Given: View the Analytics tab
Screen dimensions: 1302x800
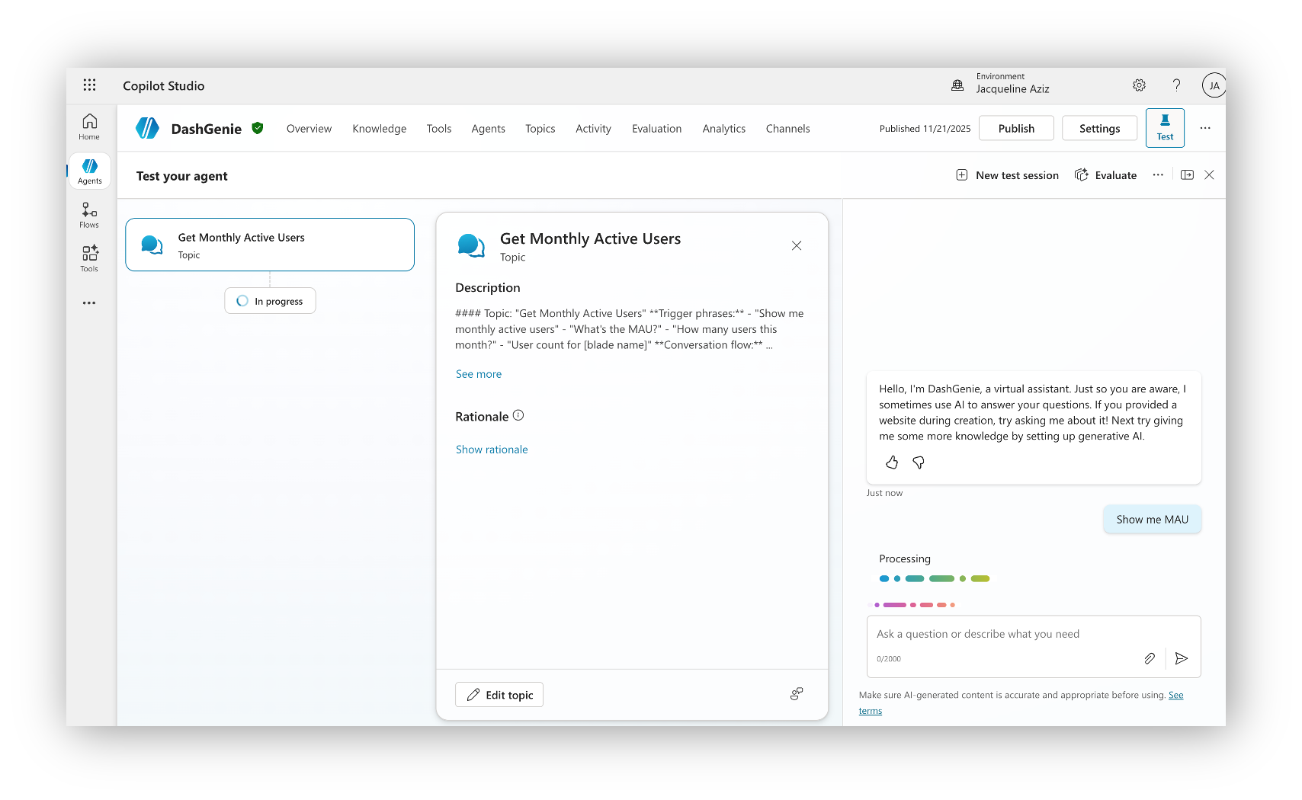Looking at the screenshot, I should click(x=723, y=129).
